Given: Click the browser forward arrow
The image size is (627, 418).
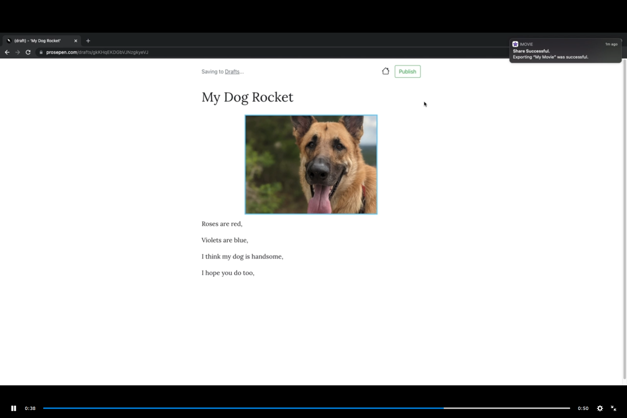Looking at the screenshot, I should (18, 52).
